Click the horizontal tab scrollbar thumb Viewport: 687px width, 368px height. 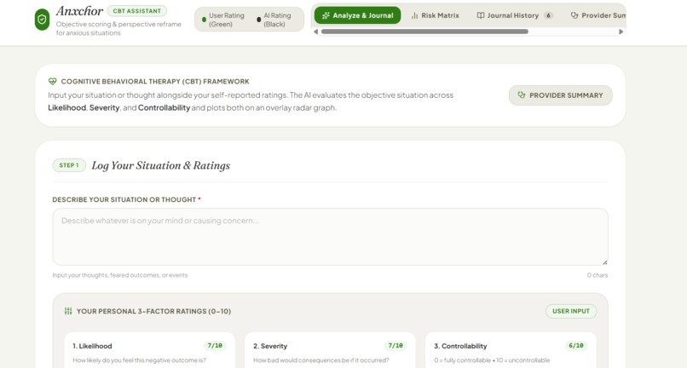[424, 32]
